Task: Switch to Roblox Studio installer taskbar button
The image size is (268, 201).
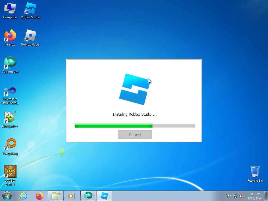Action: click(104, 196)
